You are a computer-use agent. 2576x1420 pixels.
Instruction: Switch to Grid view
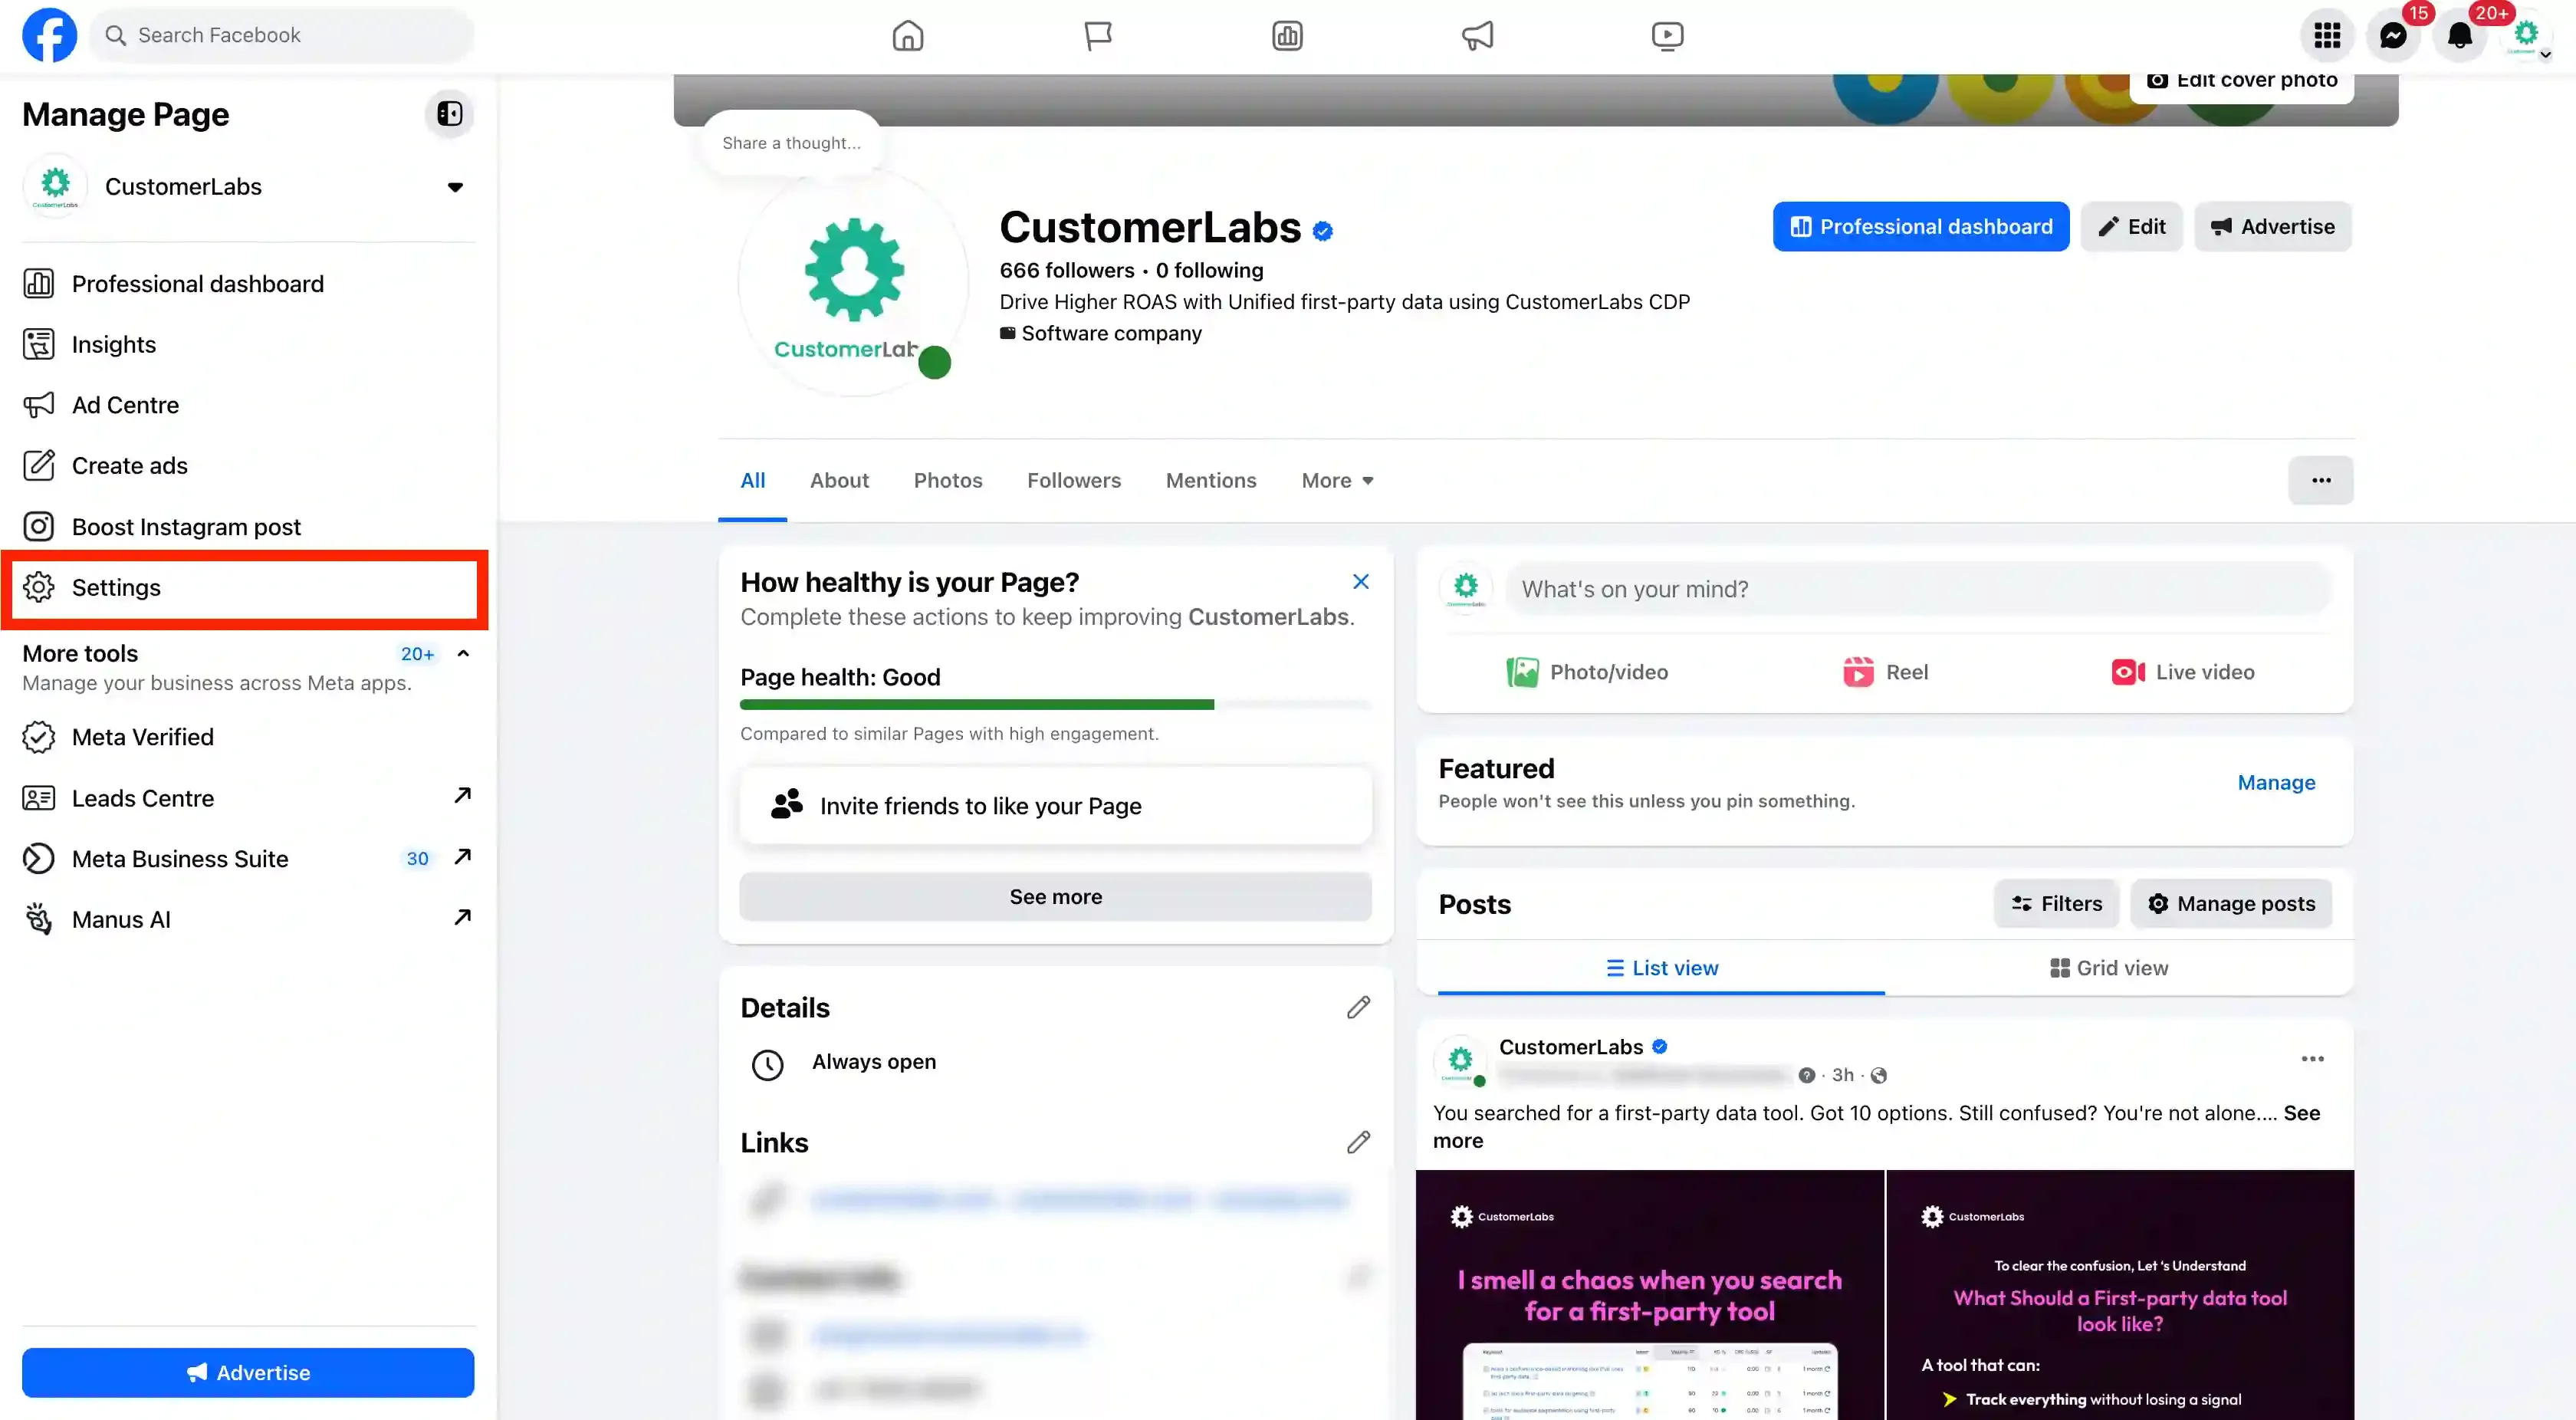point(2108,968)
